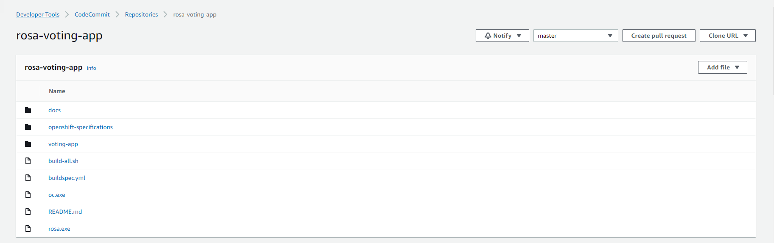This screenshot has height=243, width=774.
Task: Click the folder icon beside docs
Action: coord(28,110)
